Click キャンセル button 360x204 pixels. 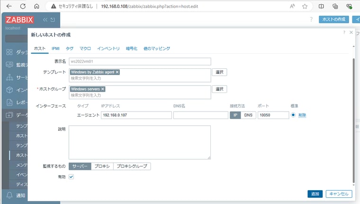click(x=339, y=194)
